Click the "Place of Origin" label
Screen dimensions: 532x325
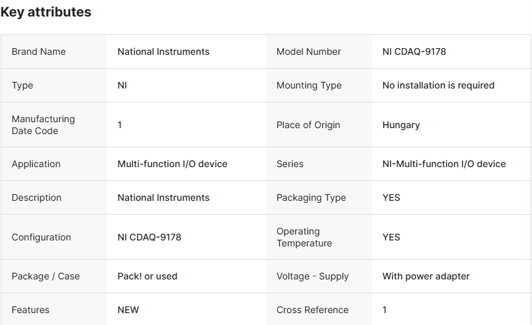(308, 125)
